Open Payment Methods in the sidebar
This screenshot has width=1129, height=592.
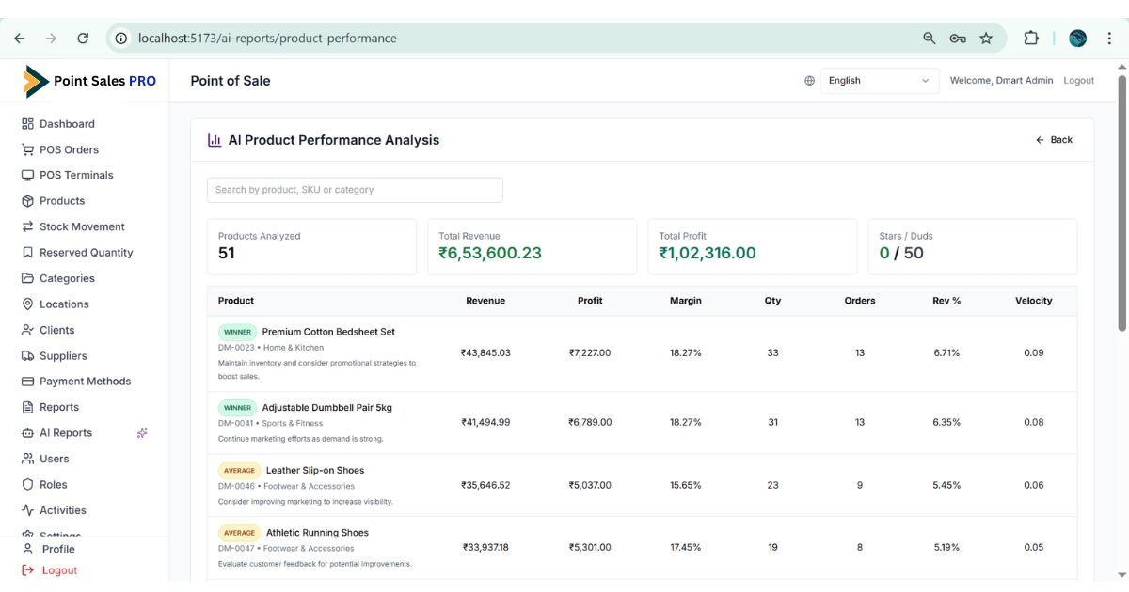pos(86,382)
